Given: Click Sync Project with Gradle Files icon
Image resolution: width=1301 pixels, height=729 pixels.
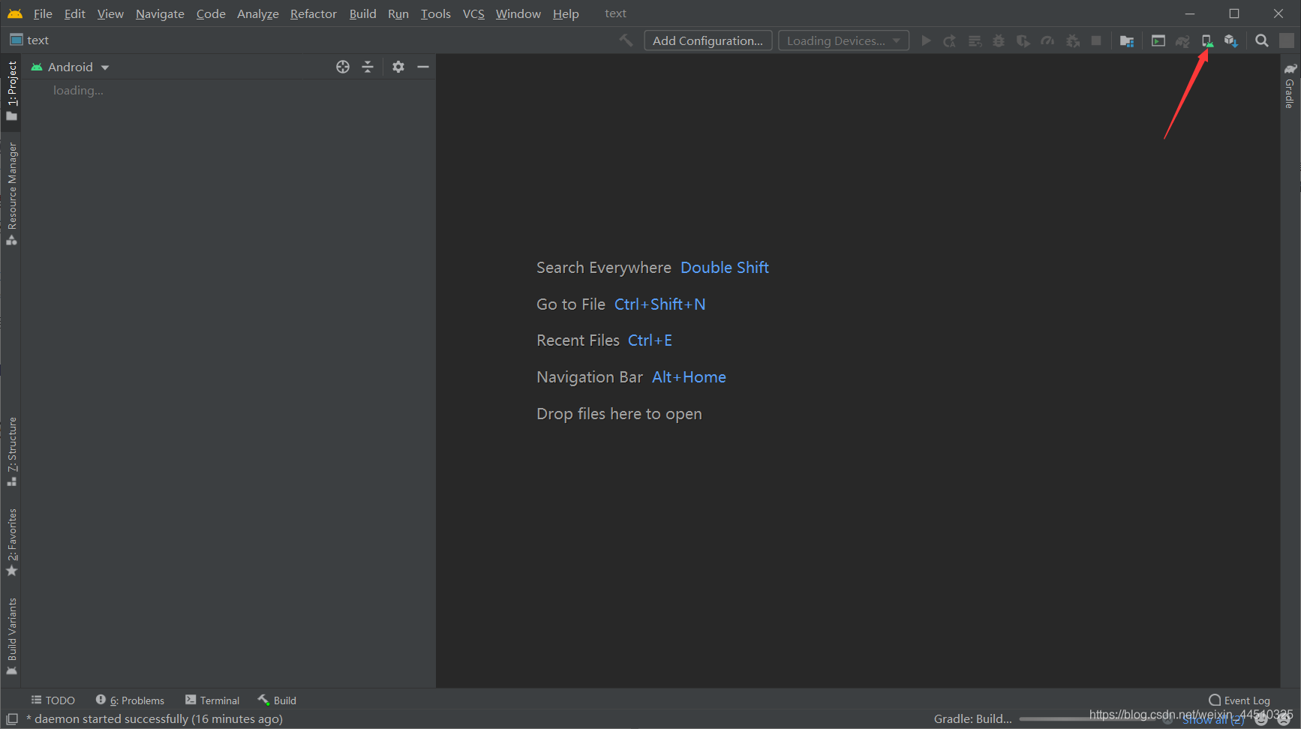Looking at the screenshot, I should point(1182,40).
